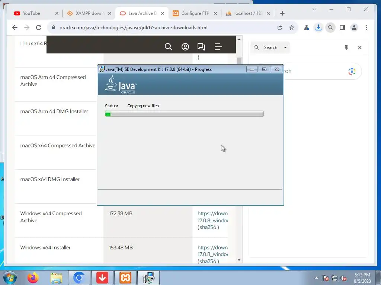Click the installer progress bar
Image resolution: width=381 pixels, height=285 pixels.
point(185,114)
